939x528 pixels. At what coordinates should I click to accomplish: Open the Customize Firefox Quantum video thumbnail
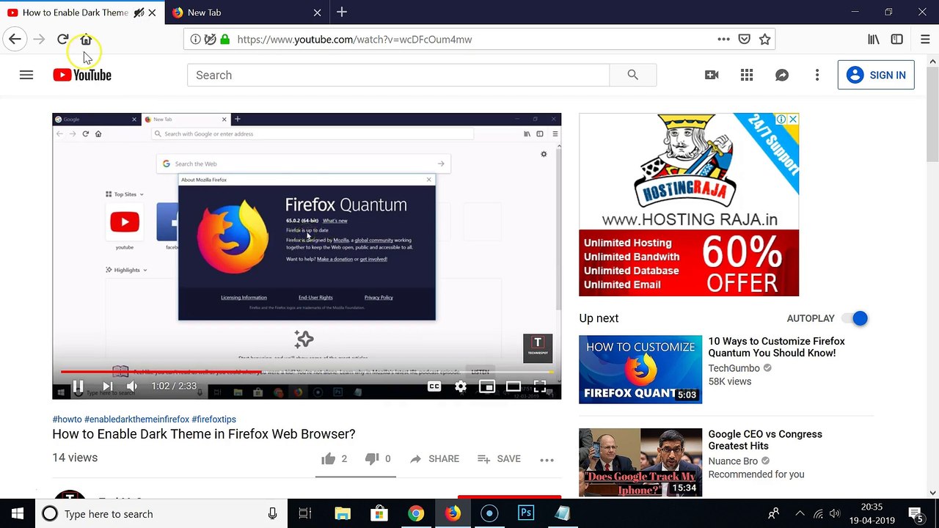pos(640,370)
